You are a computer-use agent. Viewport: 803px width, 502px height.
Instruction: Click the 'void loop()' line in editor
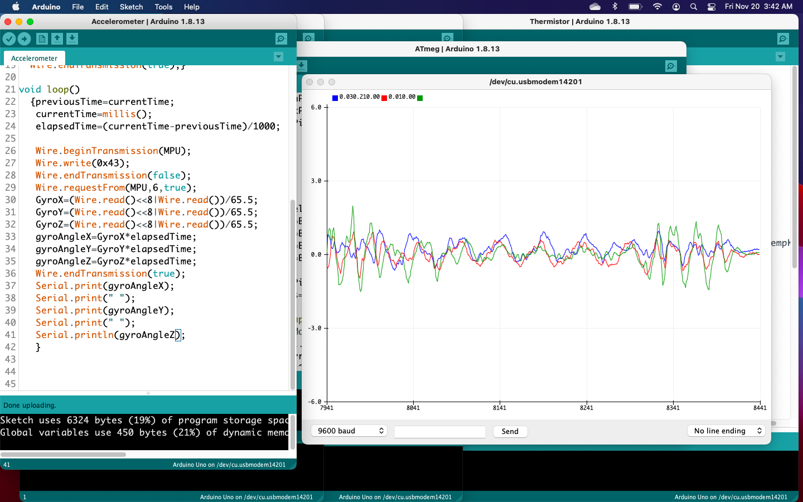coord(50,89)
